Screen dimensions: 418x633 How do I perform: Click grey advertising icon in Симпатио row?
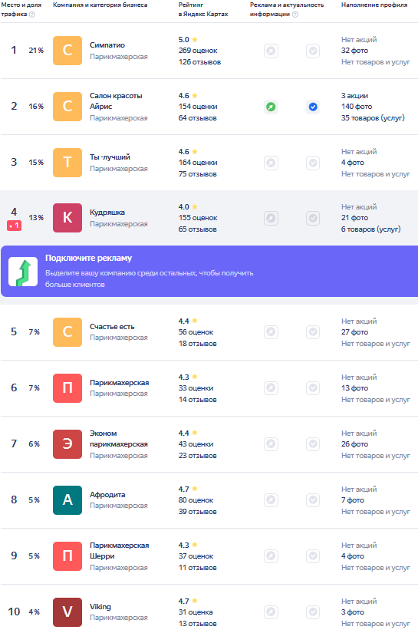(272, 51)
